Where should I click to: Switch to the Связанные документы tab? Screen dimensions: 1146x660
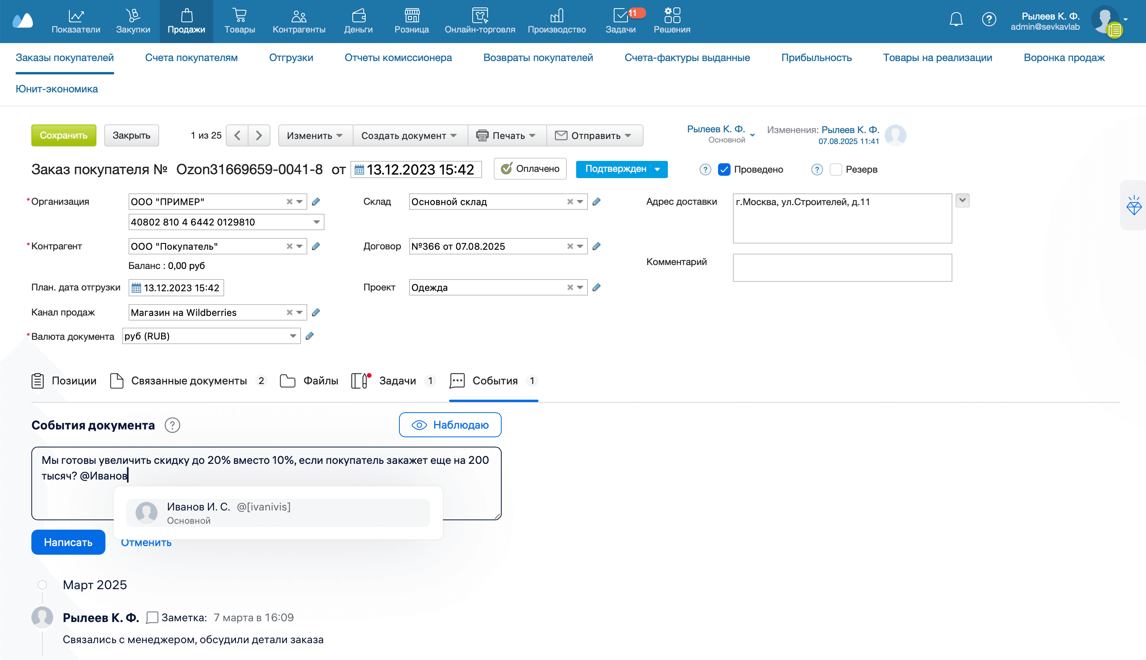pyautogui.click(x=189, y=381)
